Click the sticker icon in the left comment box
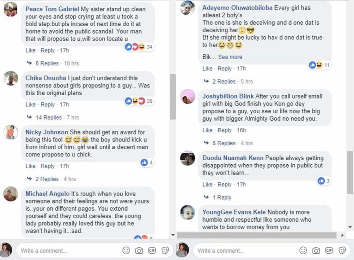 pyautogui.click(x=165, y=250)
